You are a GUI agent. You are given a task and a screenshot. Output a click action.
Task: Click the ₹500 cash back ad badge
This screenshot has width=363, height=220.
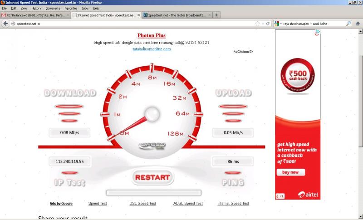point(298,75)
